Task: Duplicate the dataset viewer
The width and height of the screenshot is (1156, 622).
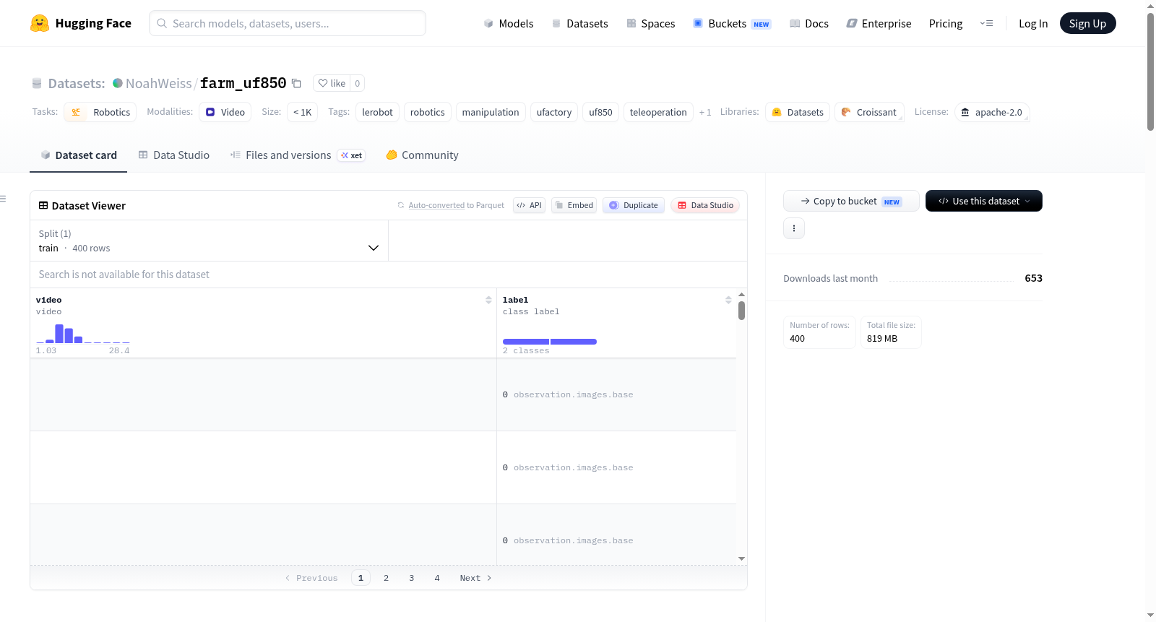Action: 634,205
